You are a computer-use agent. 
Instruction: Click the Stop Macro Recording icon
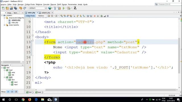(x=98, y=16)
